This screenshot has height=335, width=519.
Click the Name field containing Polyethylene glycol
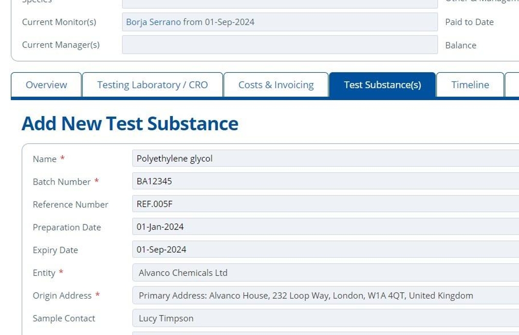pos(325,158)
